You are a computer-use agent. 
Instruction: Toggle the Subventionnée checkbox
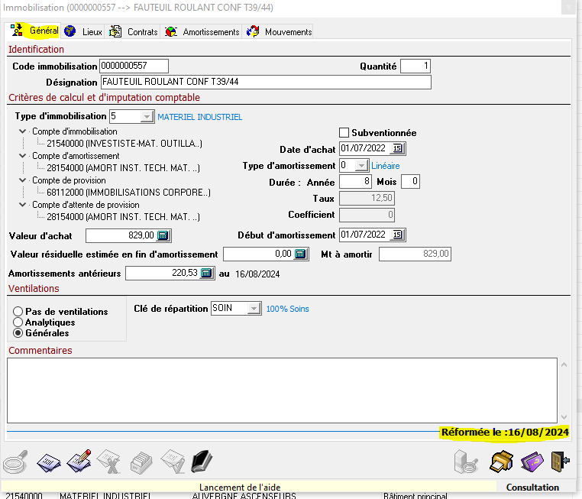coord(344,132)
